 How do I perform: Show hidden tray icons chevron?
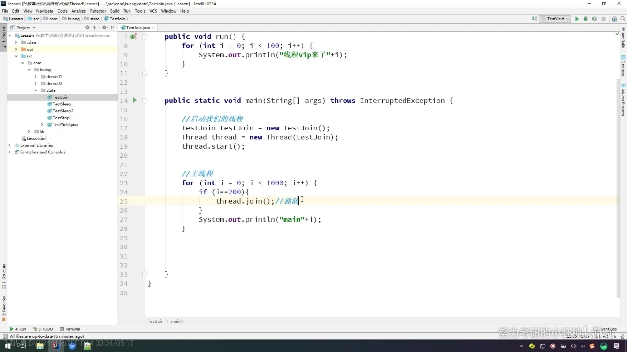point(521,346)
